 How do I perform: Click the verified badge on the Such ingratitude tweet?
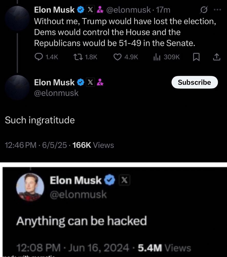click(81, 82)
